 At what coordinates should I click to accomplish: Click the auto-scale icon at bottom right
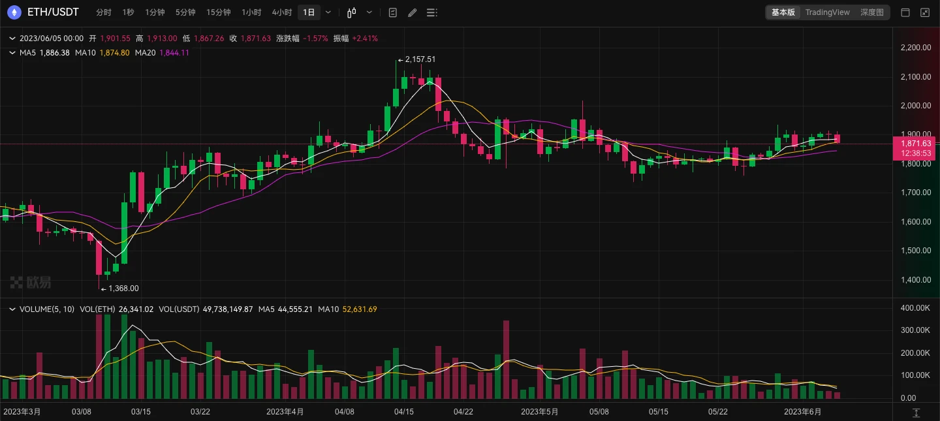tap(916, 413)
